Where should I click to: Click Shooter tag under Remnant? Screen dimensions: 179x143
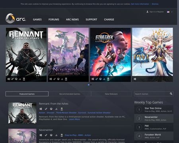pos(51,113)
